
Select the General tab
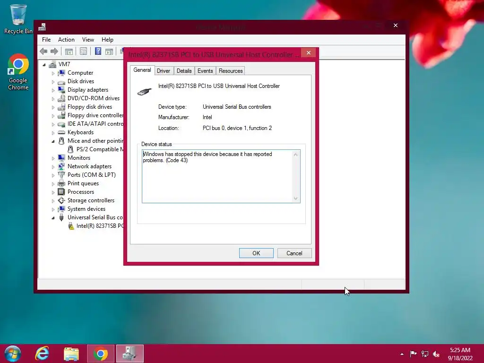(142, 70)
